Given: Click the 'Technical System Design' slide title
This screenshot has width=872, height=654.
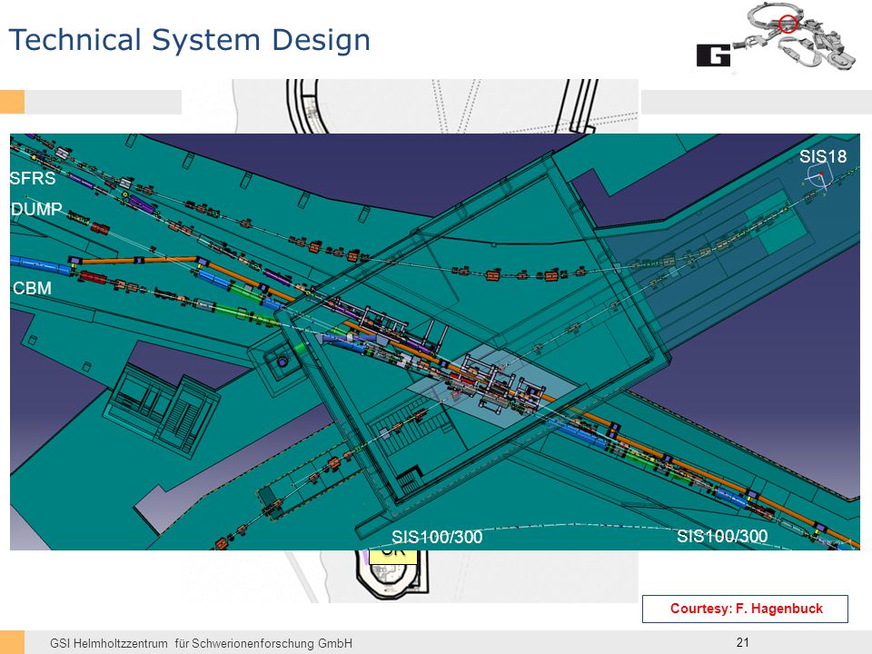Looking at the screenshot, I should tap(190, 41).
